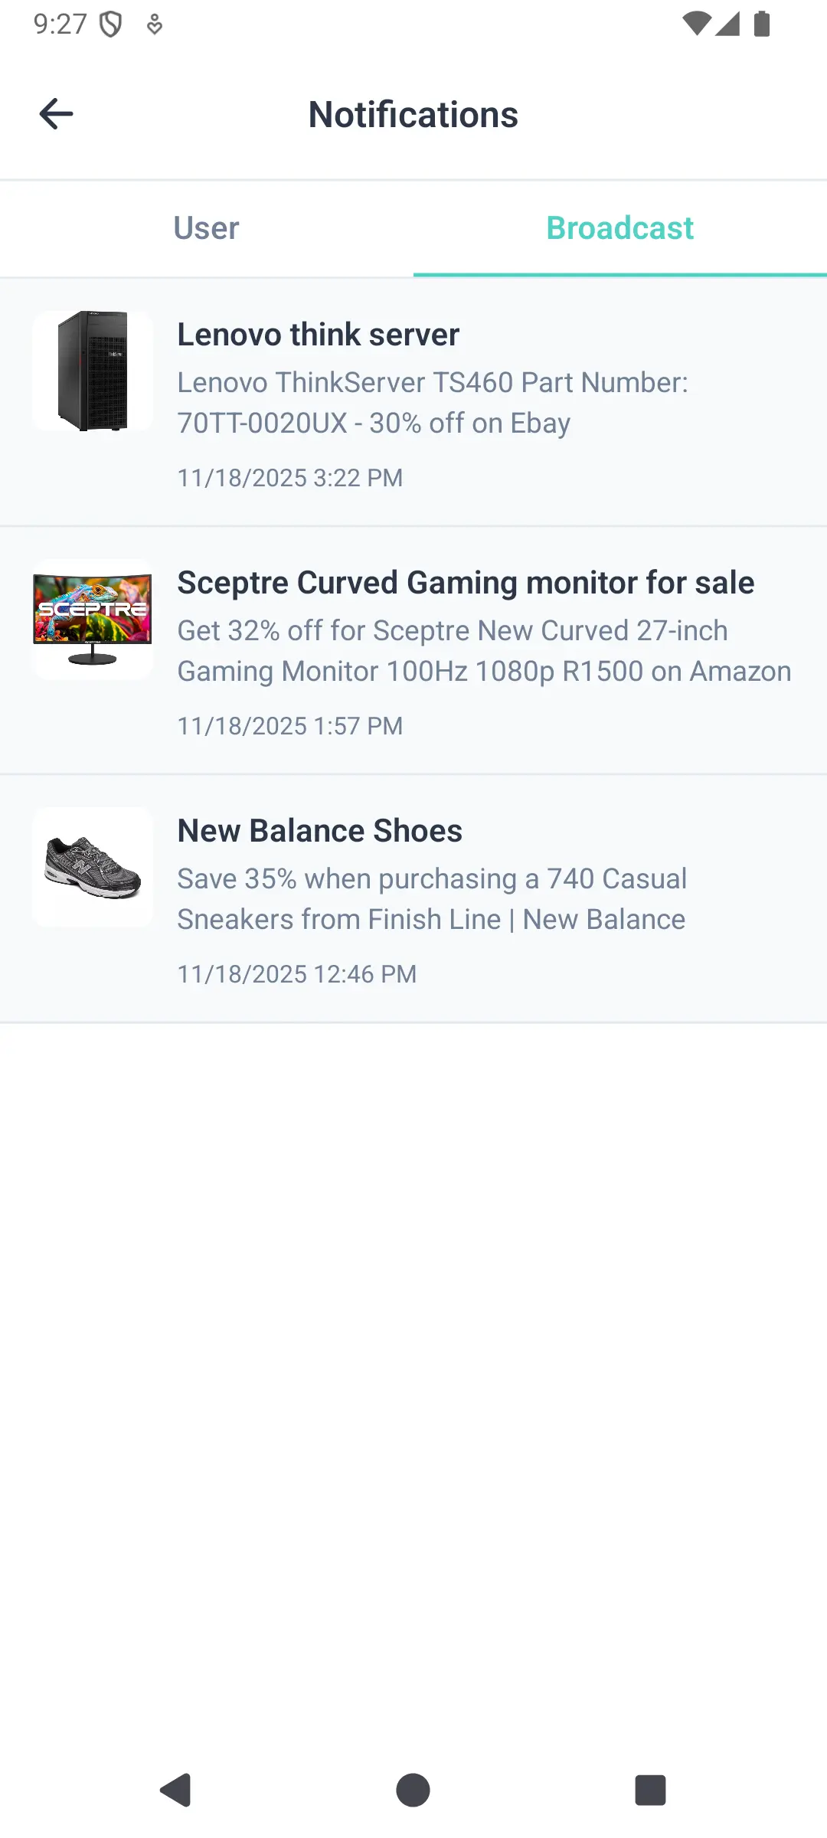The image size is (827, 1838).
Task: Select the New Balance sneaker image
Action: tap(92, 866)
